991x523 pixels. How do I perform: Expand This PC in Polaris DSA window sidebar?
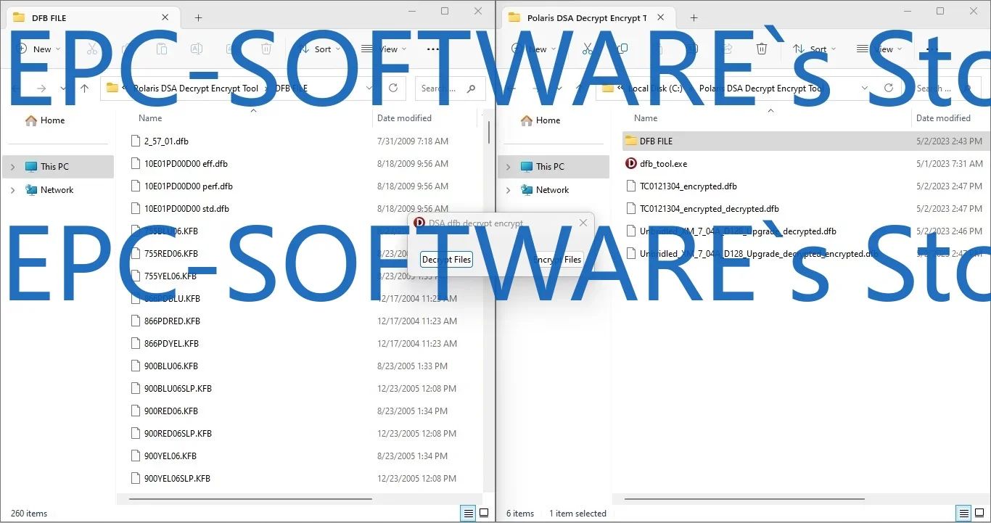pos(508,167)
